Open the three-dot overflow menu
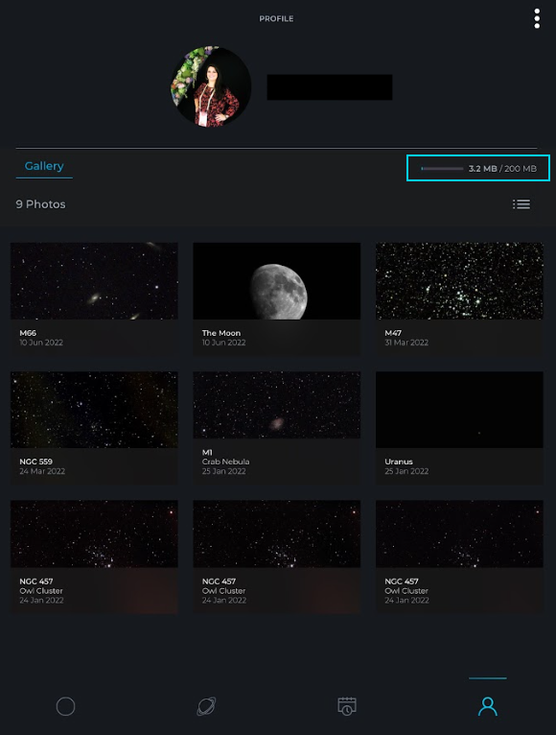The height and width of the screenshot is (735, 556). (537, 18)
